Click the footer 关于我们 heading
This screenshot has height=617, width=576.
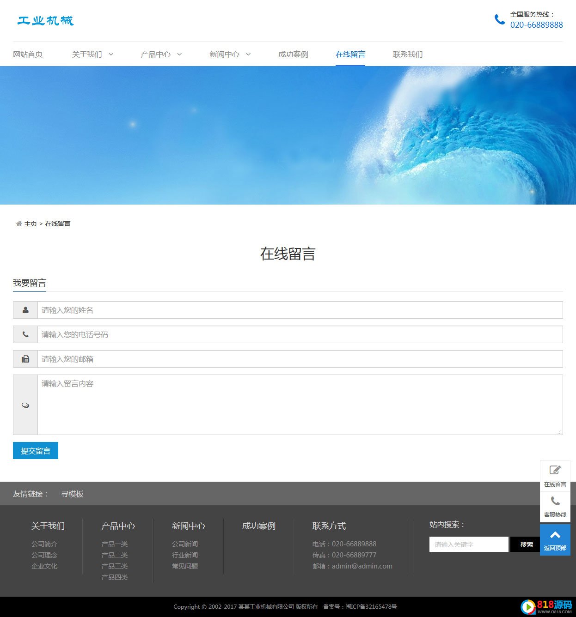48,526
